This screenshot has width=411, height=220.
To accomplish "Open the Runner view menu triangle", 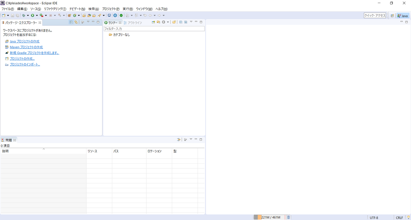I will coord(191,22).
